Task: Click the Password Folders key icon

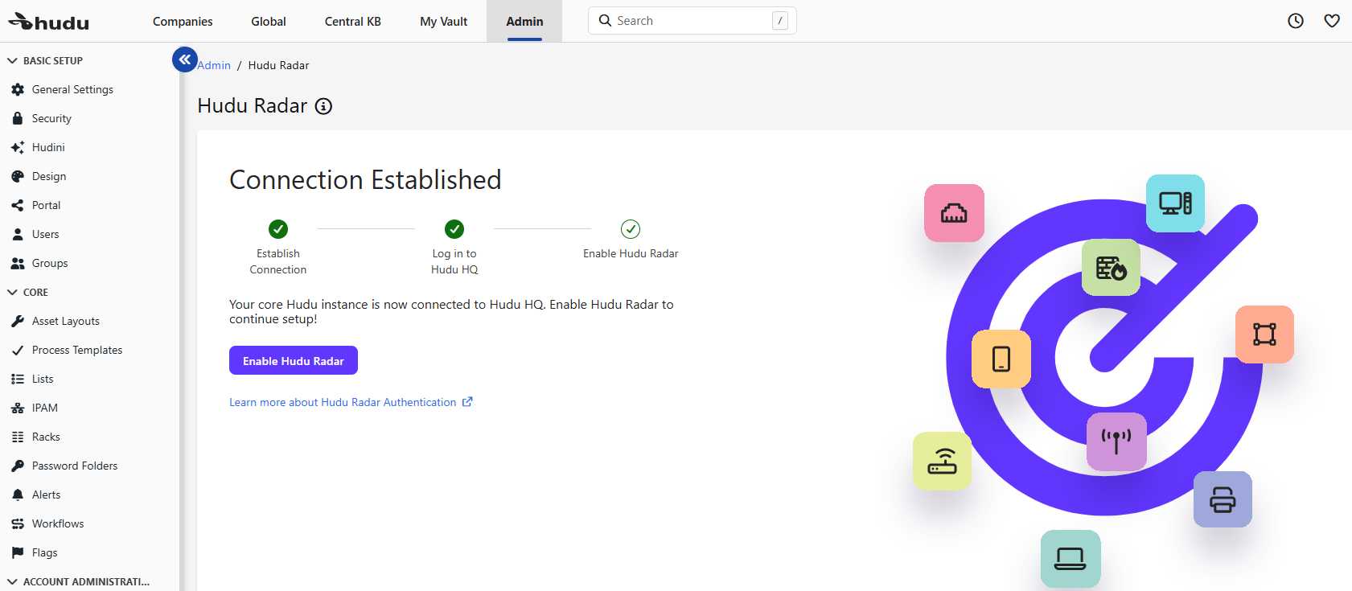Action: click(x=18, y=466)
